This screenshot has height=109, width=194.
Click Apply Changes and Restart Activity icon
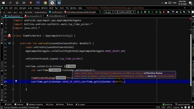coord(142,12)
